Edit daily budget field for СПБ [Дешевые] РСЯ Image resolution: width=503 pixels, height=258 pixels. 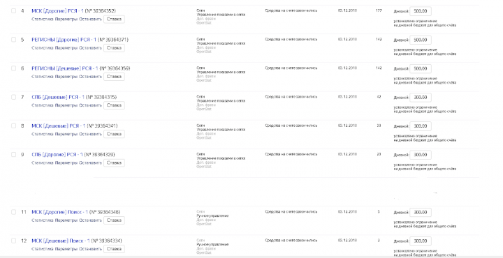[421, 98]
